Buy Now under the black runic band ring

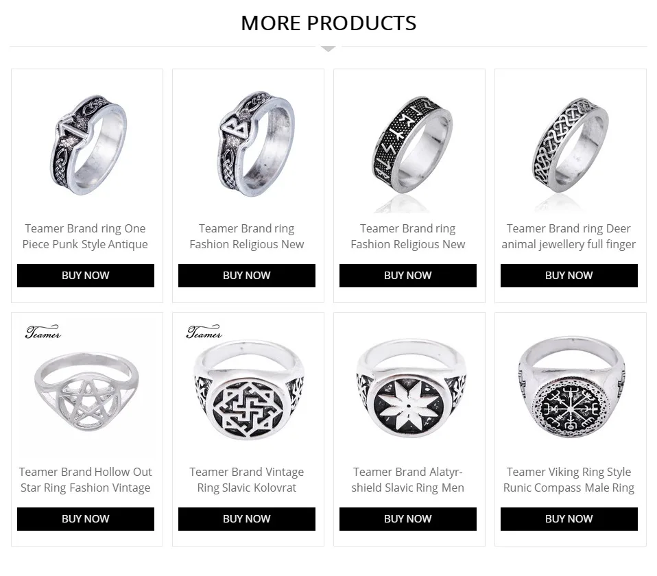click(x=408, y=275)
